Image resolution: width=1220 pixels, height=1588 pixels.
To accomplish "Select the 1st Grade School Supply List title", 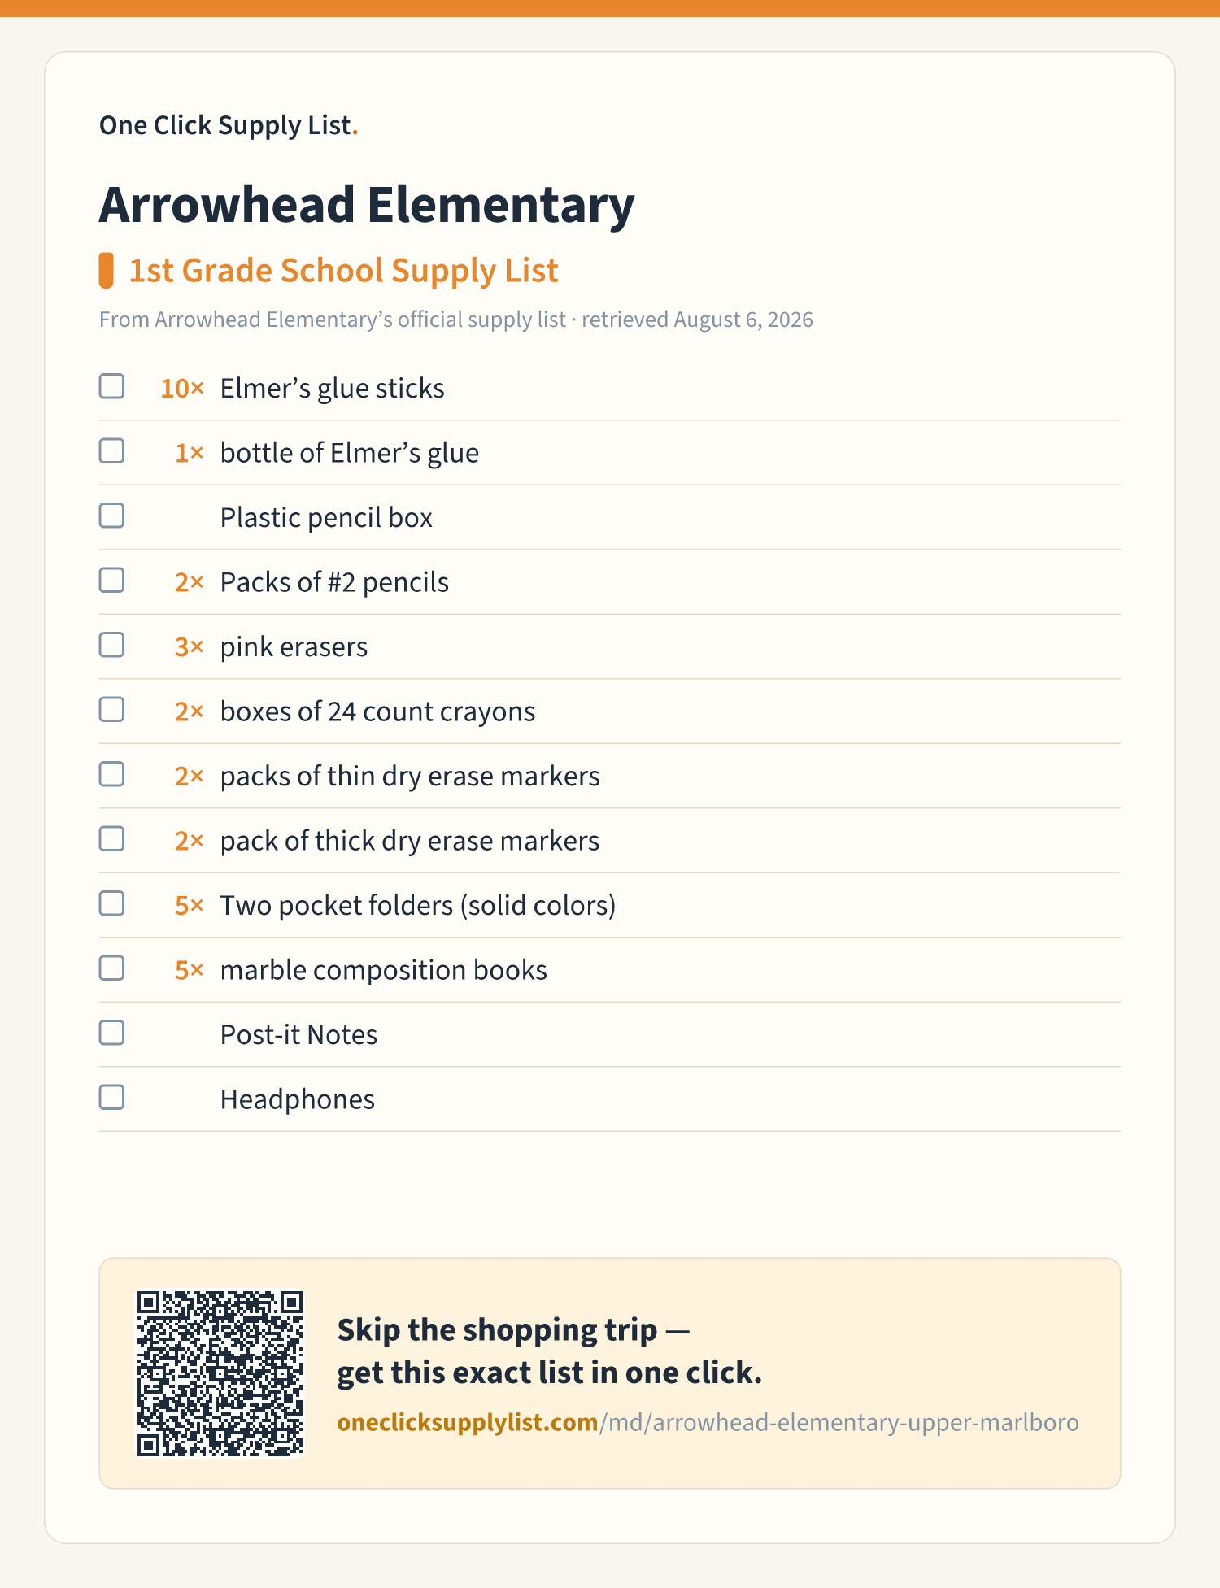I will (x=344, y=271).
